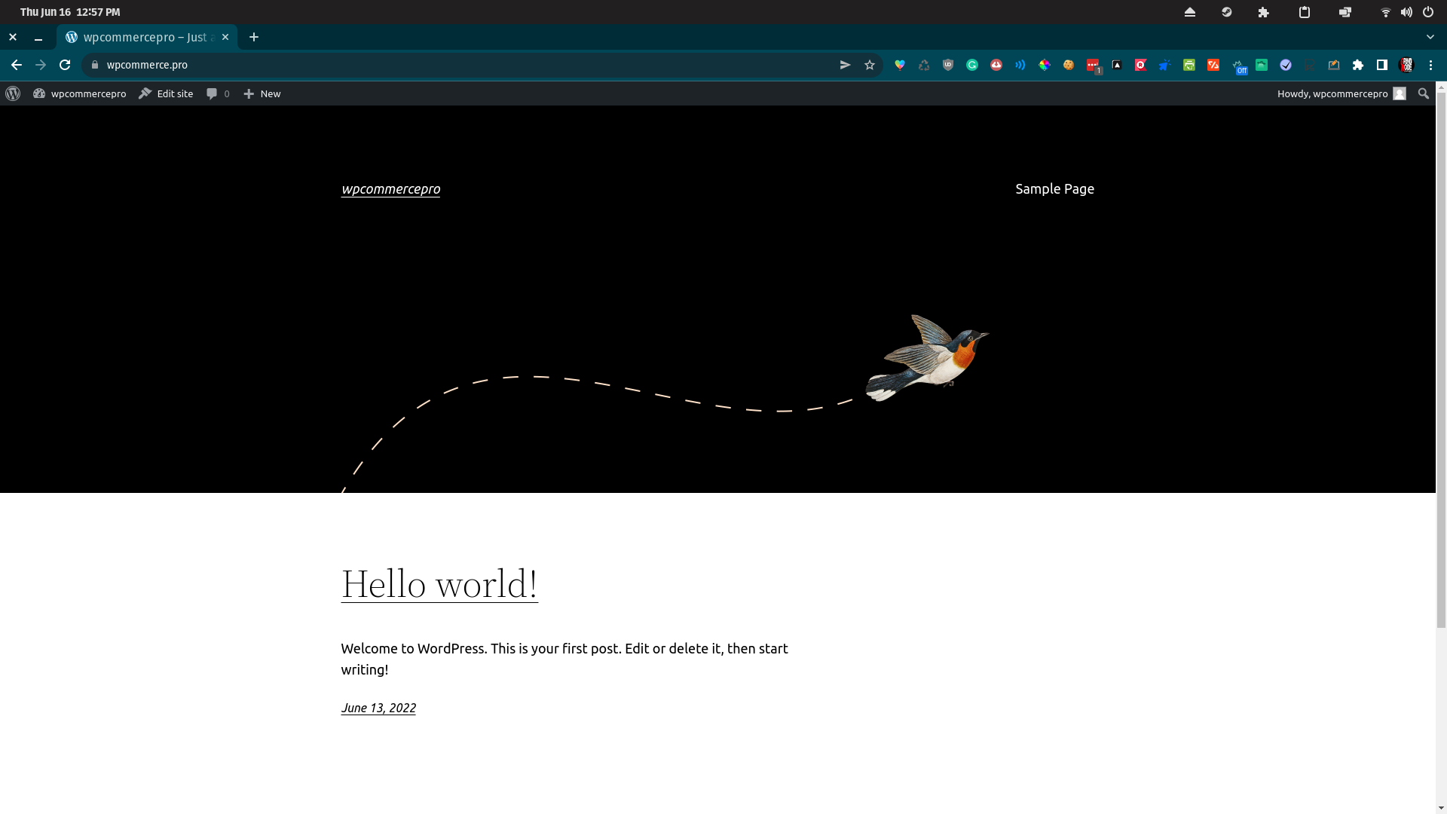
Task: Open the New content menu
Action: tap(262, 93)
